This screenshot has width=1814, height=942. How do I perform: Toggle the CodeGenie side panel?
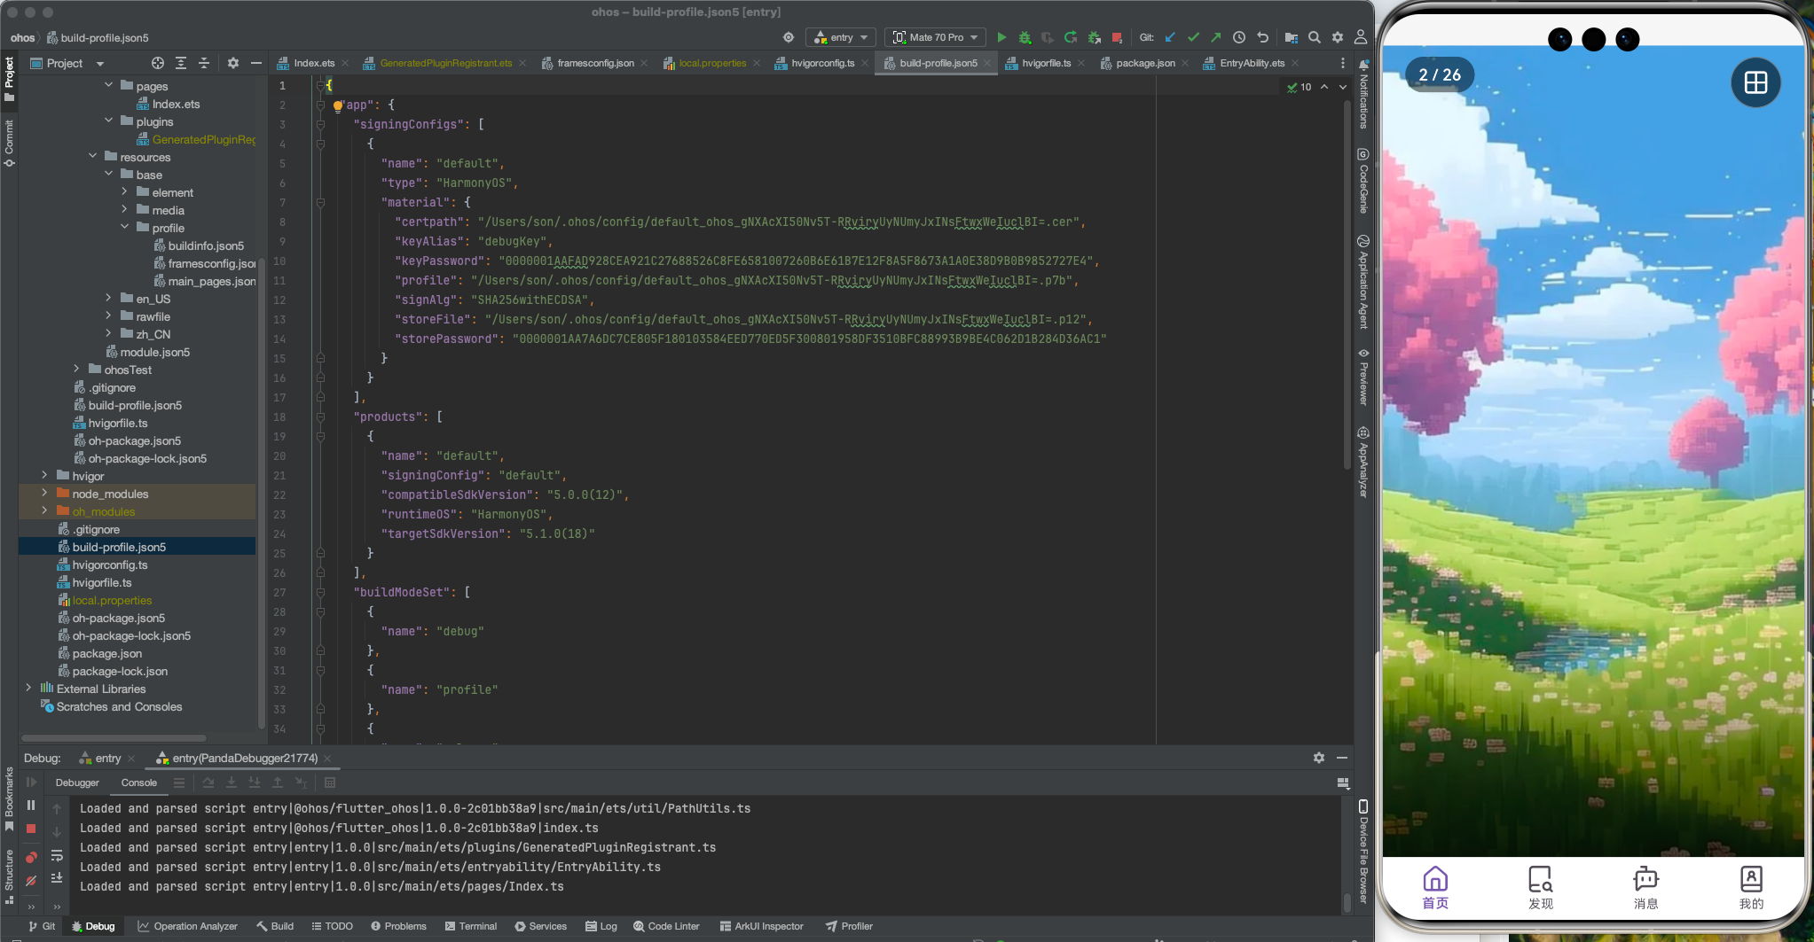click(1363, 181)
